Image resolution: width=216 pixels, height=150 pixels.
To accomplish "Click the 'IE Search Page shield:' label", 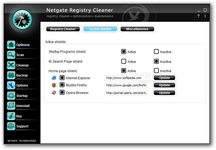I will 66,62.
